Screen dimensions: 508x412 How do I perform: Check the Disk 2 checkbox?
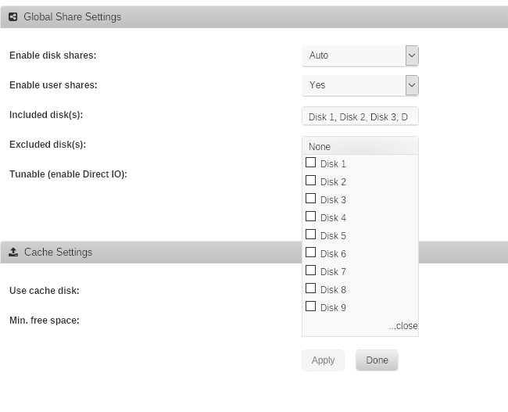coord(311,181)
